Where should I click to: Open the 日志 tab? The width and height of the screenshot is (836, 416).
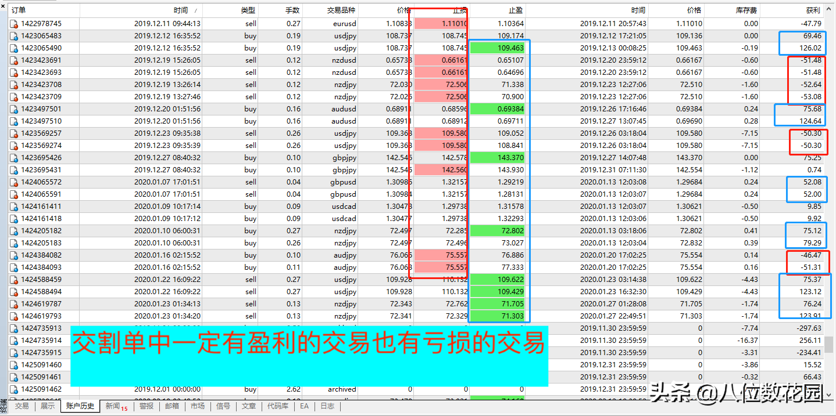(x=328, y=406)
